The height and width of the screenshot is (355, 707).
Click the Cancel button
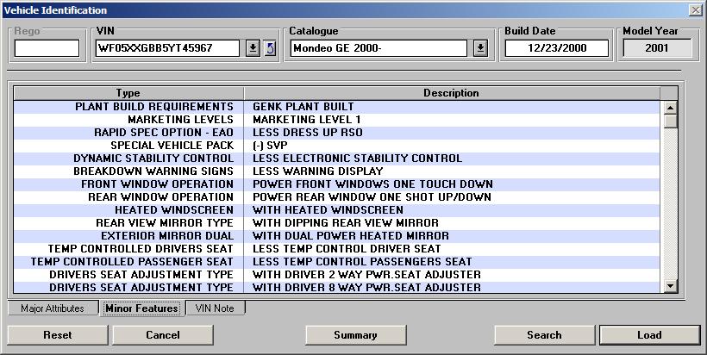pos(163,334)
